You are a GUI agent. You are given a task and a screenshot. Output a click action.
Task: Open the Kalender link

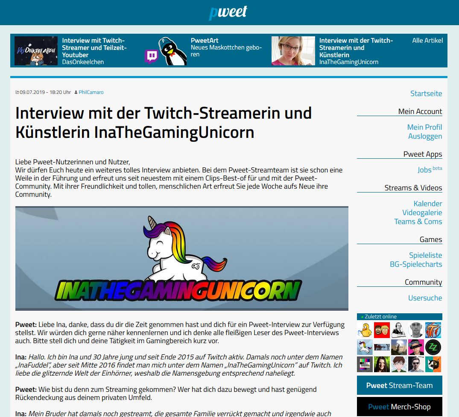click(x=427, y=204)
